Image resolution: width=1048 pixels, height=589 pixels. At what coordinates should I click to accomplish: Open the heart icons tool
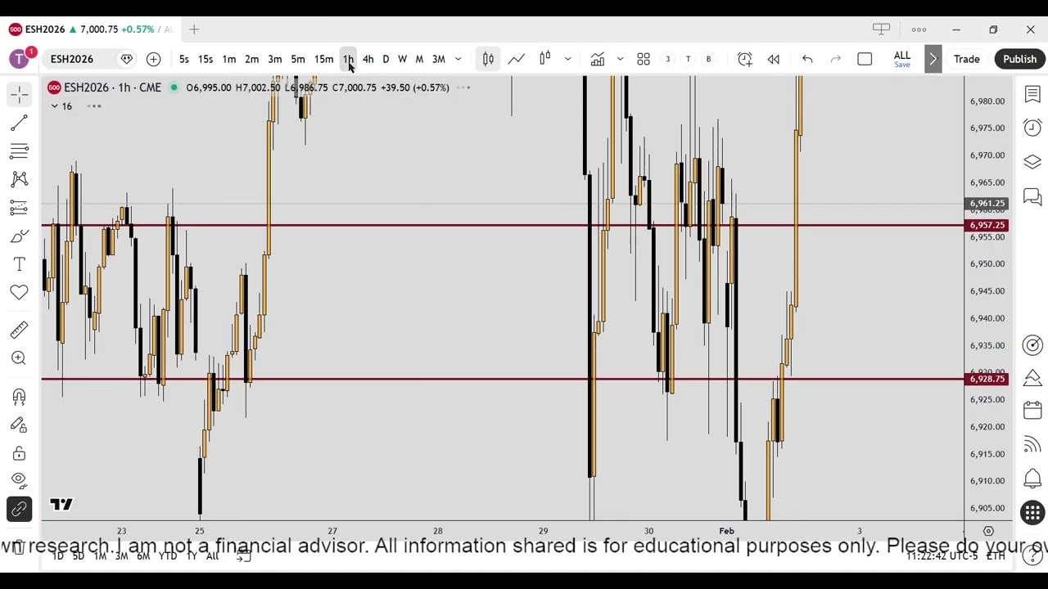(20, 292)
